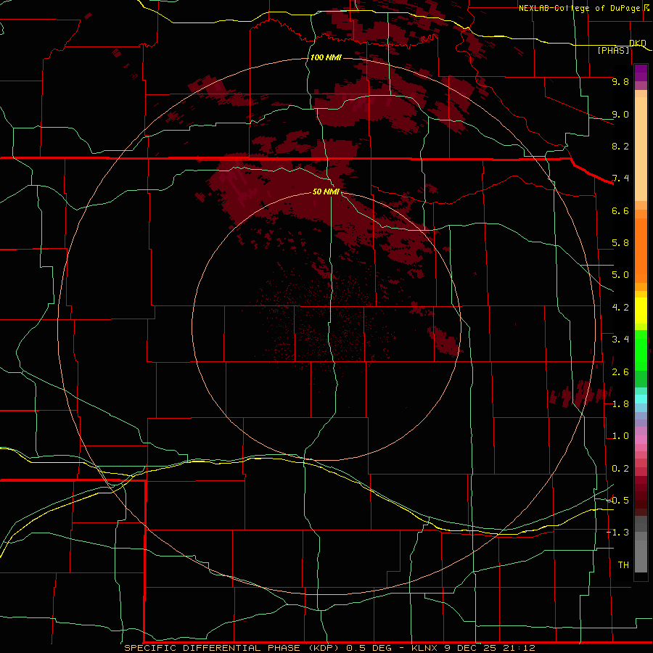Click the -1.3 scale value

[618, 533]
